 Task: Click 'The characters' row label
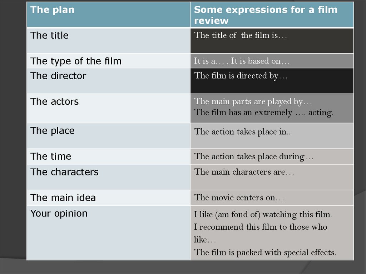(64, 172)
